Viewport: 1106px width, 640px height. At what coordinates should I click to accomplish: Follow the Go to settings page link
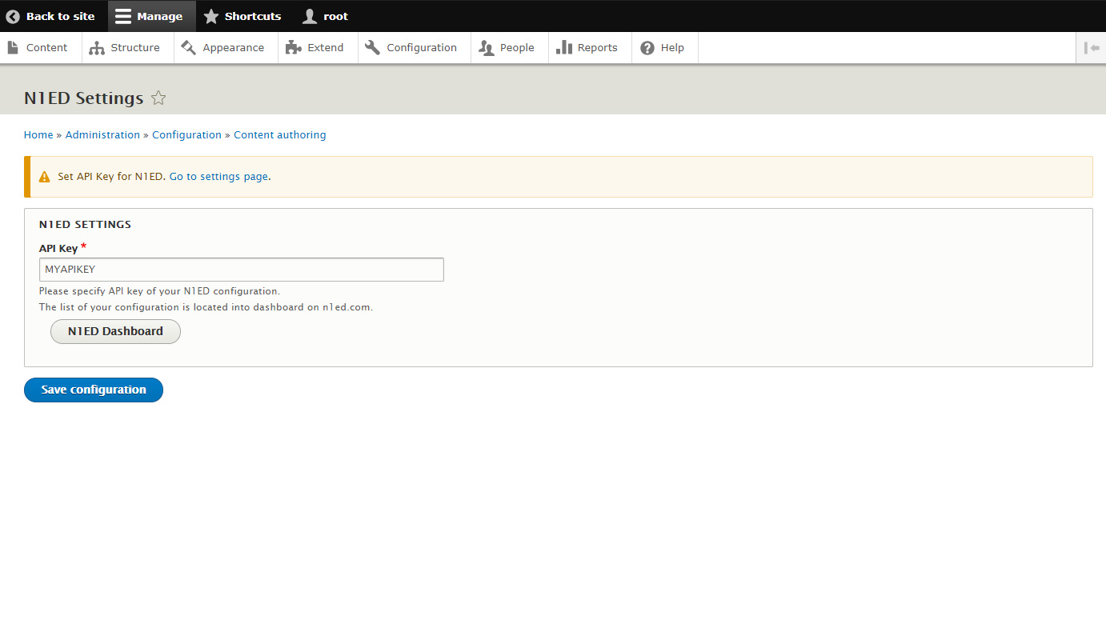click(218, 177)
